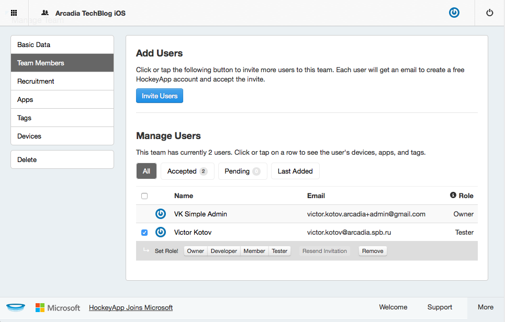Open the blue user avatar in header

point(454,13)
